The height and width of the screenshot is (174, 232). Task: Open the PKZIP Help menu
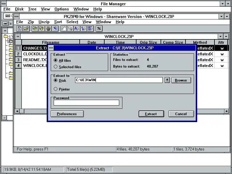point(120,22)
